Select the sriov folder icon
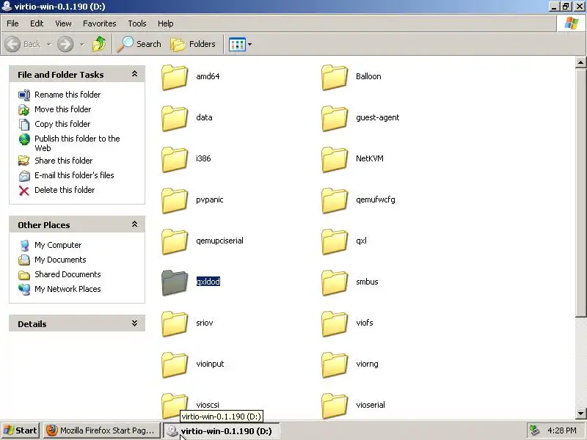This screenshot has width=587, height=440. click(175, 324)
